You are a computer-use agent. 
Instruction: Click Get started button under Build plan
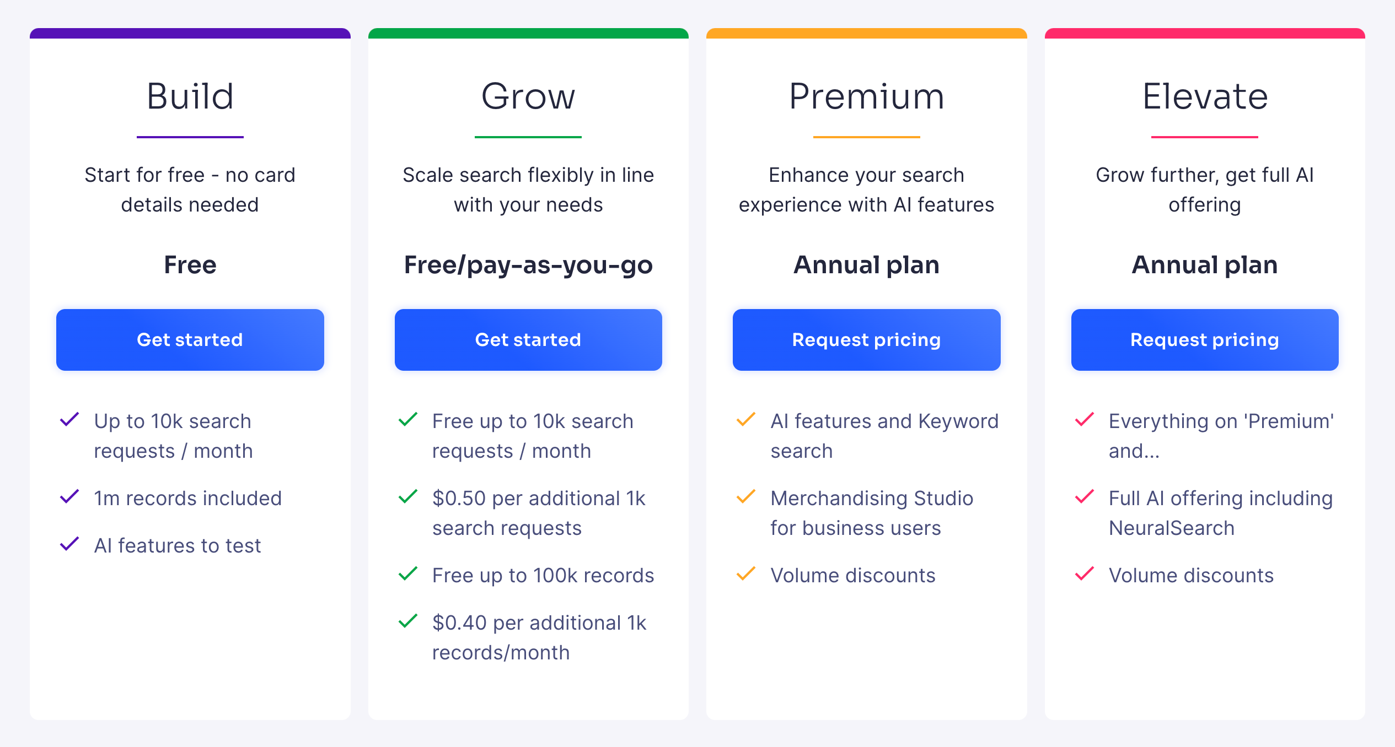(190, 339)
